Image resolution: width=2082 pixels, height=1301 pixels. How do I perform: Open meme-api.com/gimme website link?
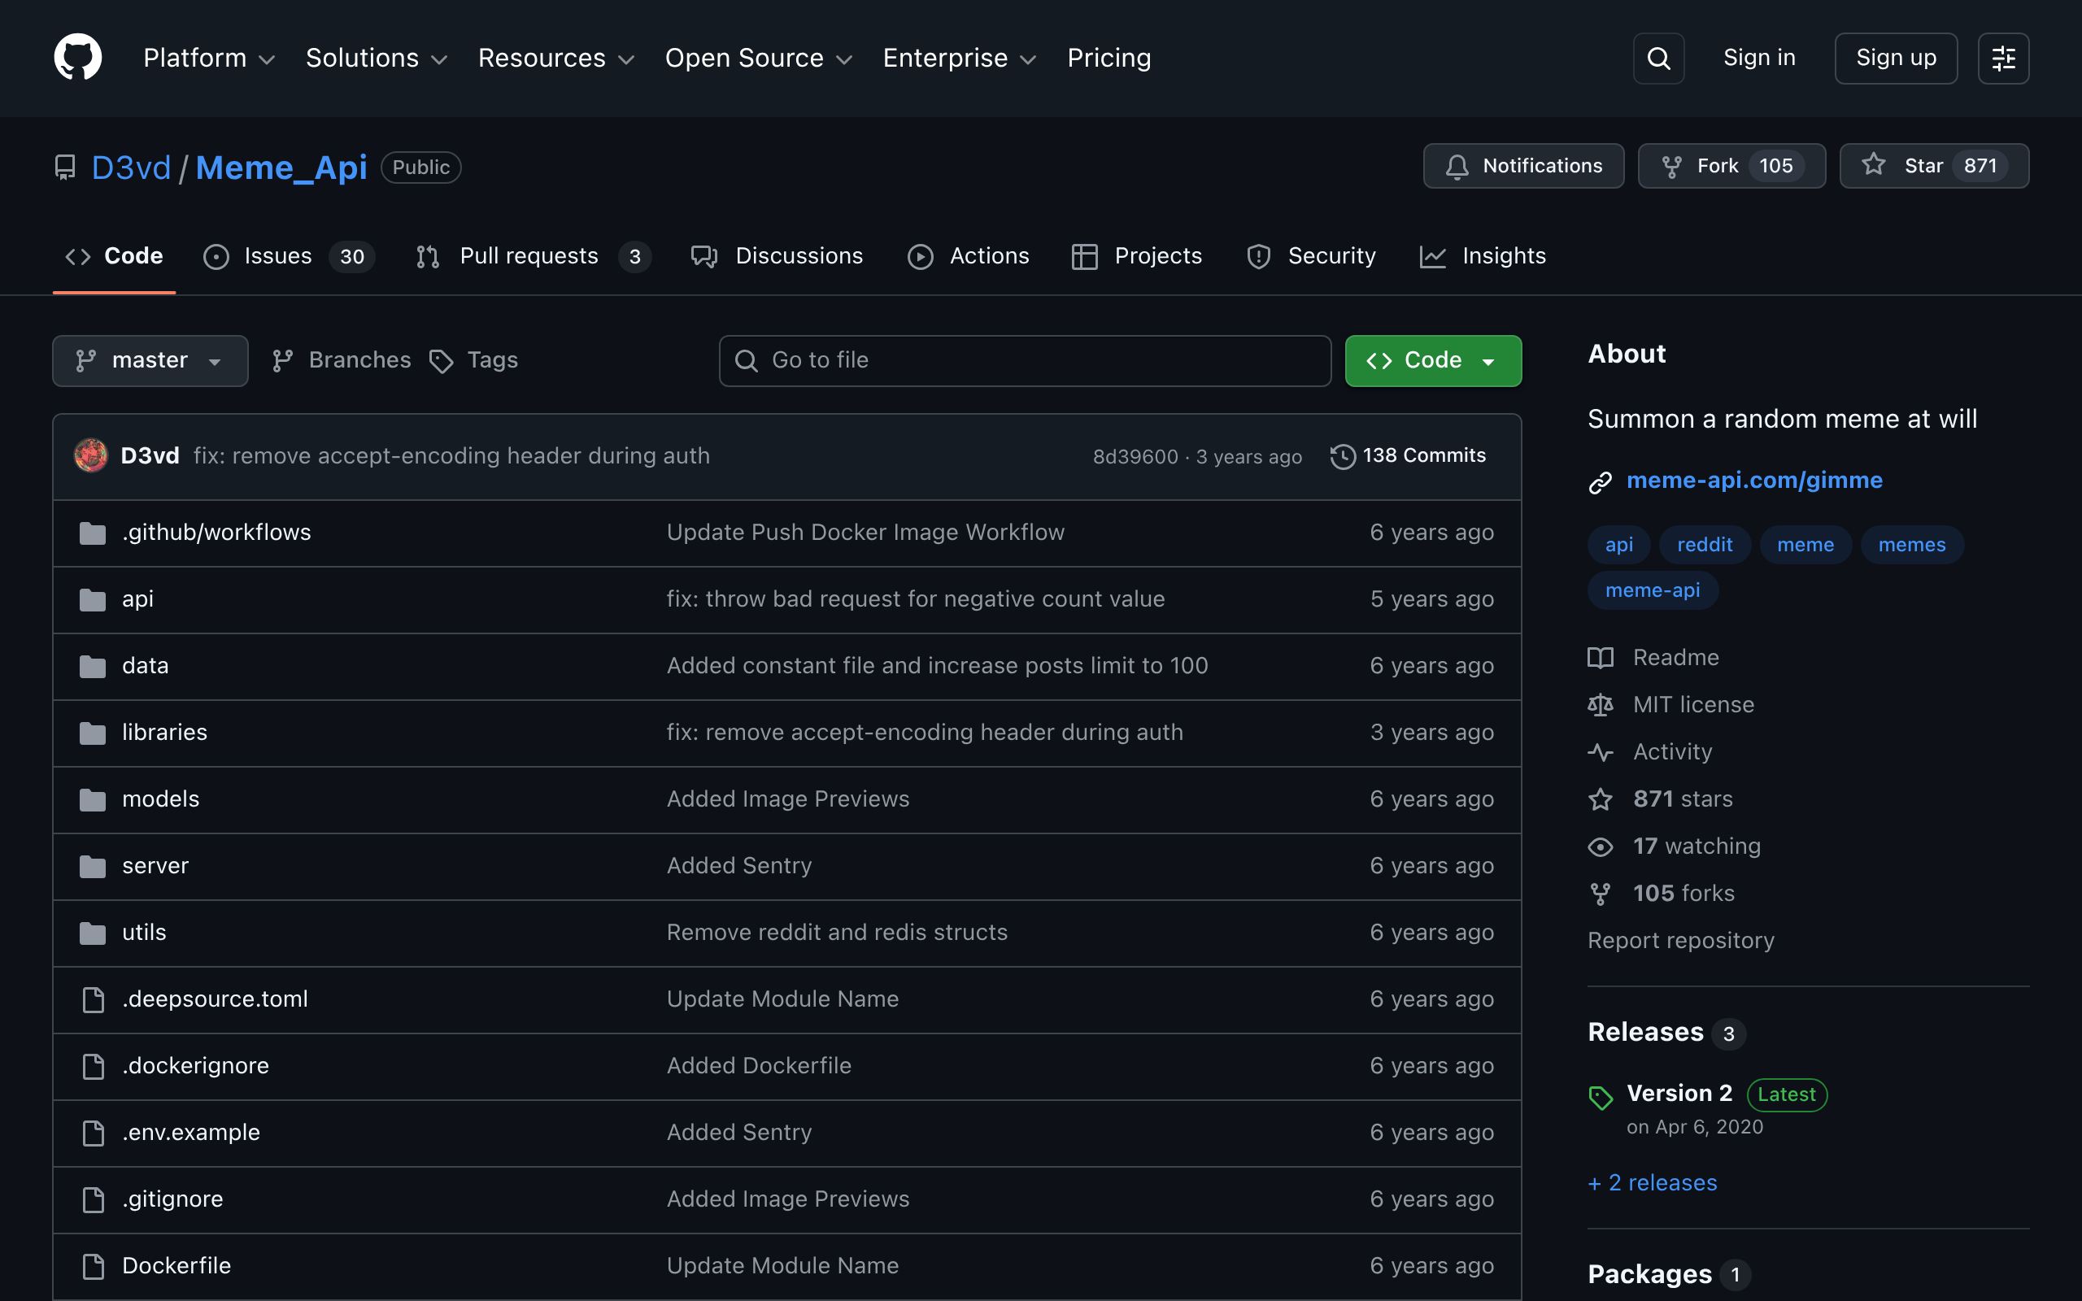[x=1754, y=480]
